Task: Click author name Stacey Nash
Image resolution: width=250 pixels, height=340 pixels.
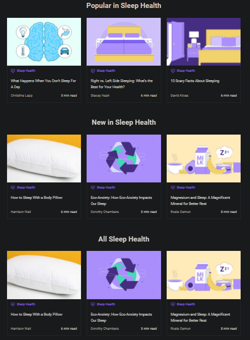Action: (100, 95)
